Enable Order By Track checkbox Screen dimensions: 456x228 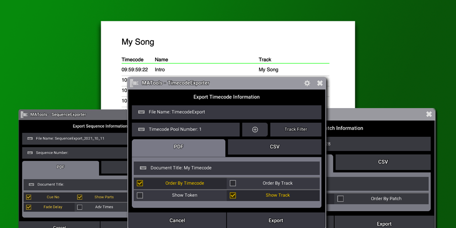point(233,183)
